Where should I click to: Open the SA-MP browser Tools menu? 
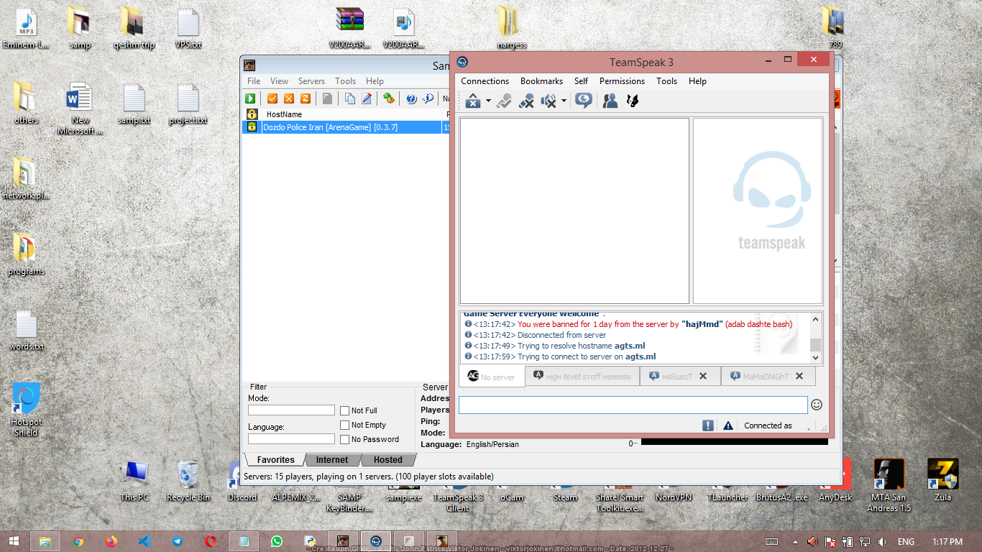point(345,81)
